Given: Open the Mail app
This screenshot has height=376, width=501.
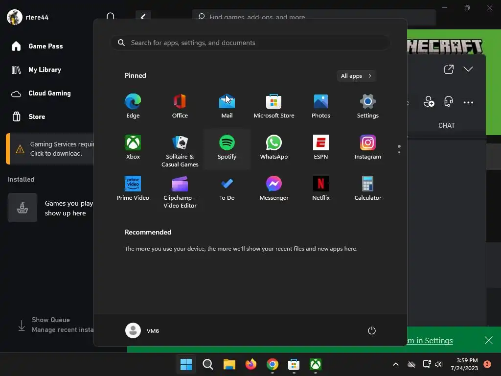Looking at the screenshot, I should [227, 106].
